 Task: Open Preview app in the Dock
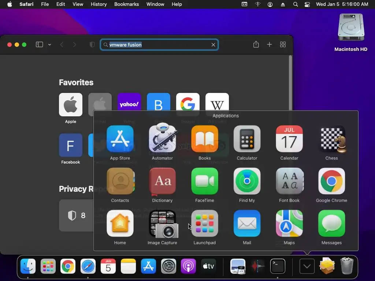(238, 266)
